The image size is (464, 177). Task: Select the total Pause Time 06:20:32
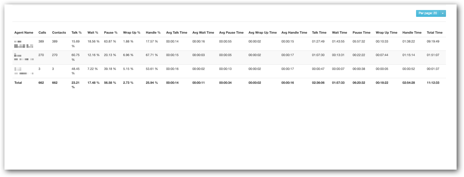tap(359, 83)
